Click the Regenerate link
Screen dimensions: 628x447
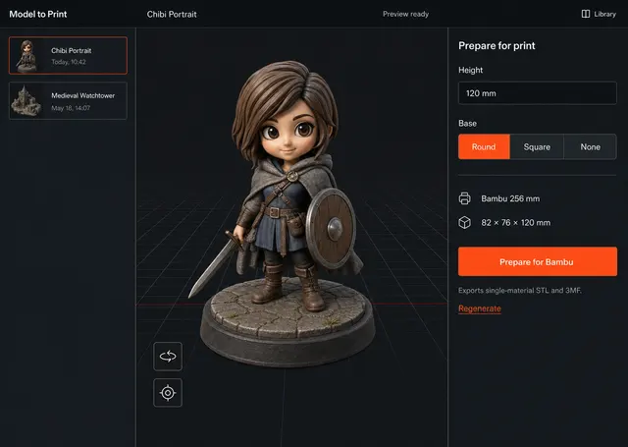480,308
